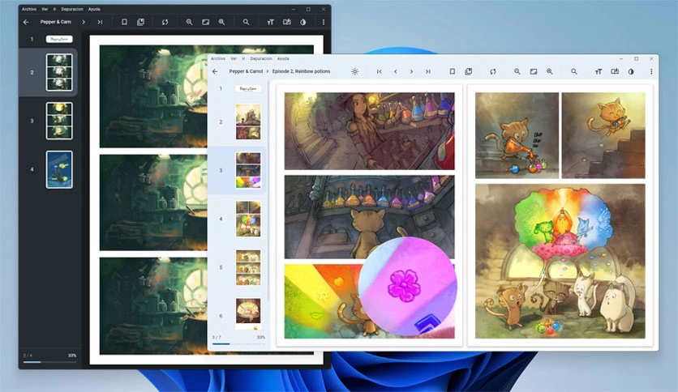Jump to first page in light window
The width and height of the screenshot is (678, 392).
380,71
